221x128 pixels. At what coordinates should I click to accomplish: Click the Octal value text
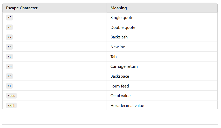coord(120,96)
